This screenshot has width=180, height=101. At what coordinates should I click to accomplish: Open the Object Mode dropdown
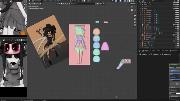tap(37, 1)
